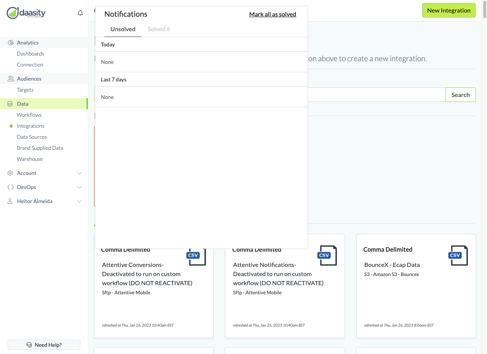Expand the Account menu chevron
487x354 pixels.
(80, 173)
